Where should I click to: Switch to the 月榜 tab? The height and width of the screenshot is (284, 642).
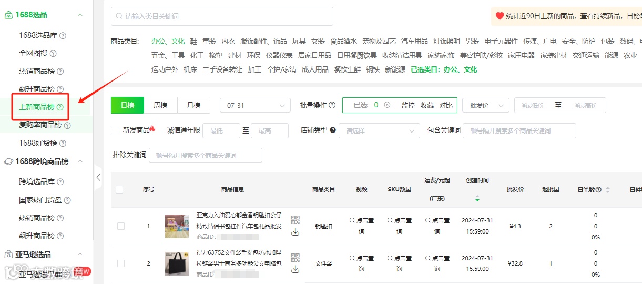[x=193, y=105]
